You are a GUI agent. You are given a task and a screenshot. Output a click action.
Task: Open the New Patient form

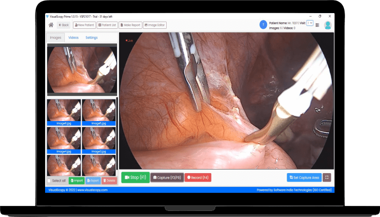pos(84,25)
